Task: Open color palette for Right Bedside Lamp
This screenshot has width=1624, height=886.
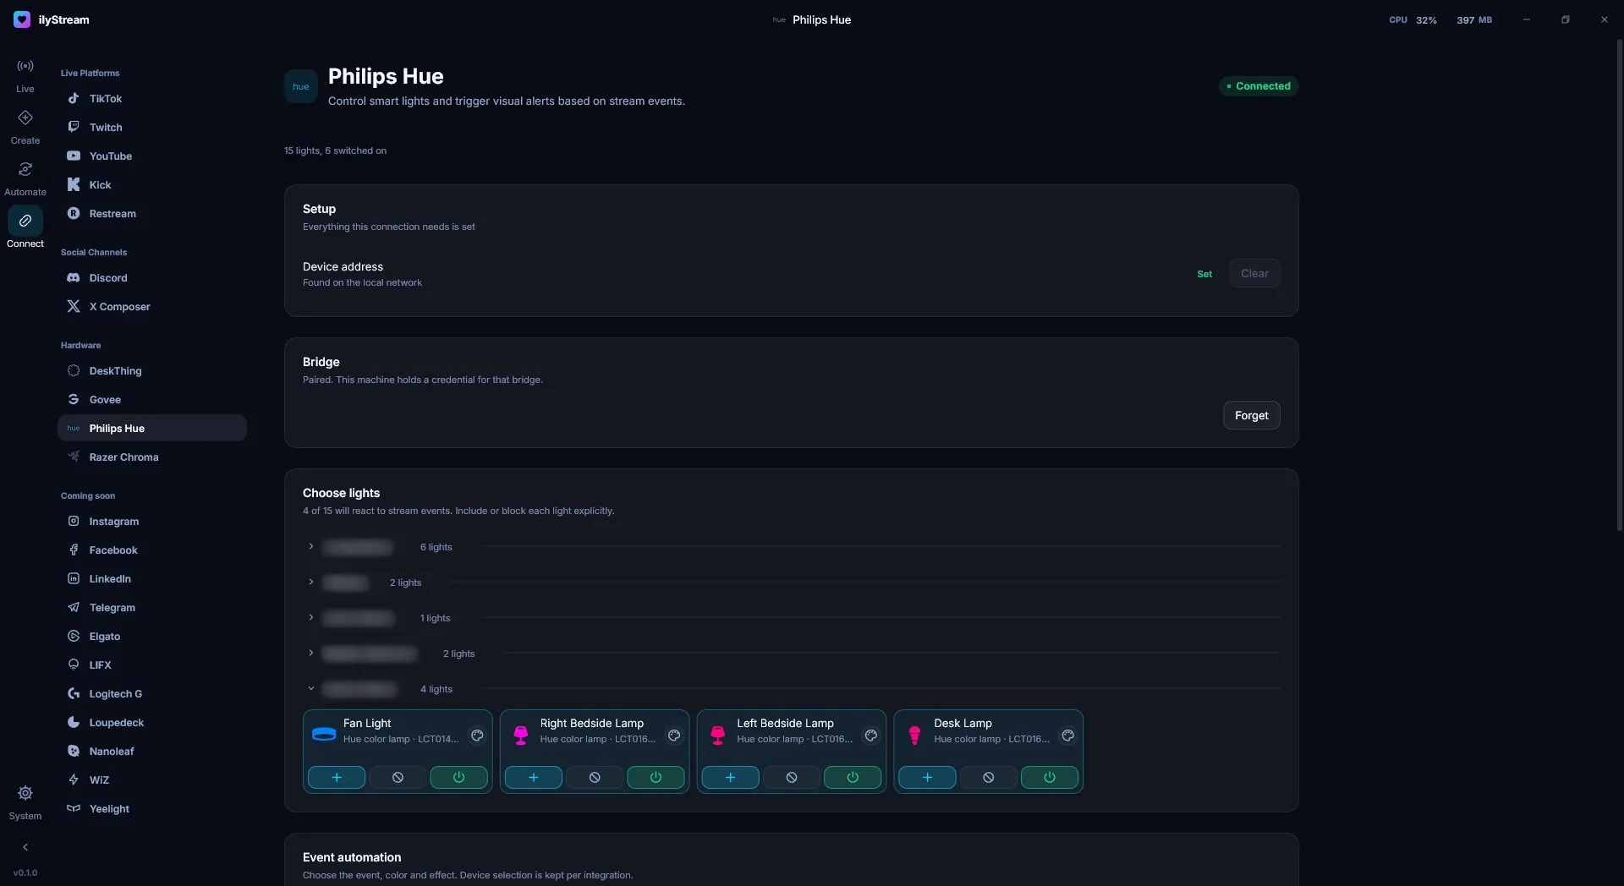Action: pyautogui.click(x=674, y=736)
